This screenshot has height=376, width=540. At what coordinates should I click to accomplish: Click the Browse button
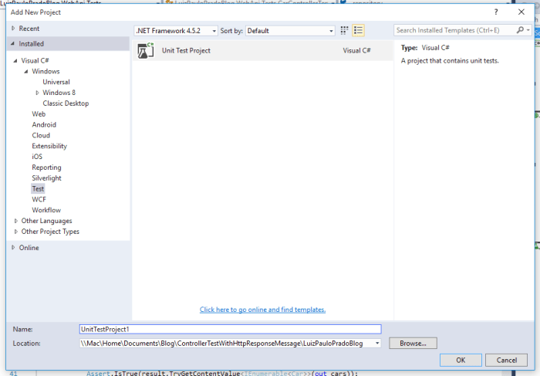click(x=413, y=343)
